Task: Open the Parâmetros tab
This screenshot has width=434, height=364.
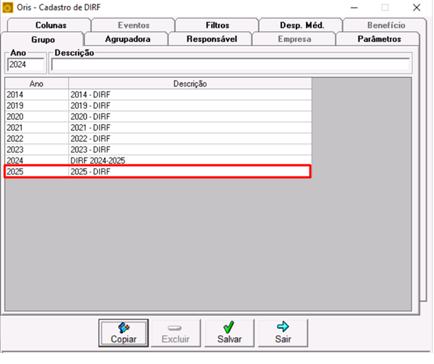Action: click(x=378, y=39)
